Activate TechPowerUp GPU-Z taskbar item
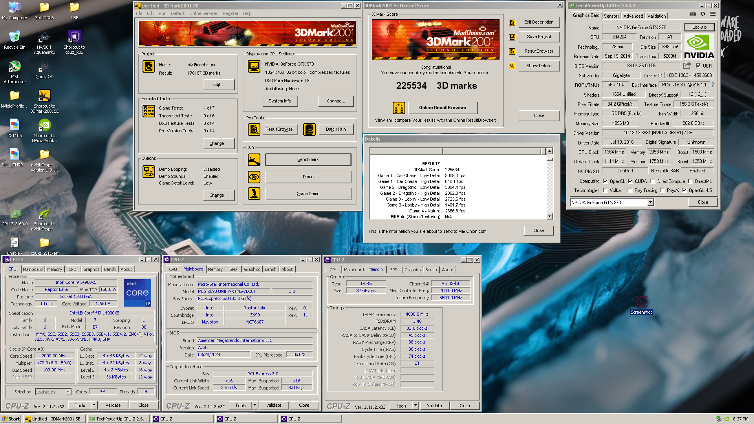Screen dimensions: 754x424 tap(118, 419)
